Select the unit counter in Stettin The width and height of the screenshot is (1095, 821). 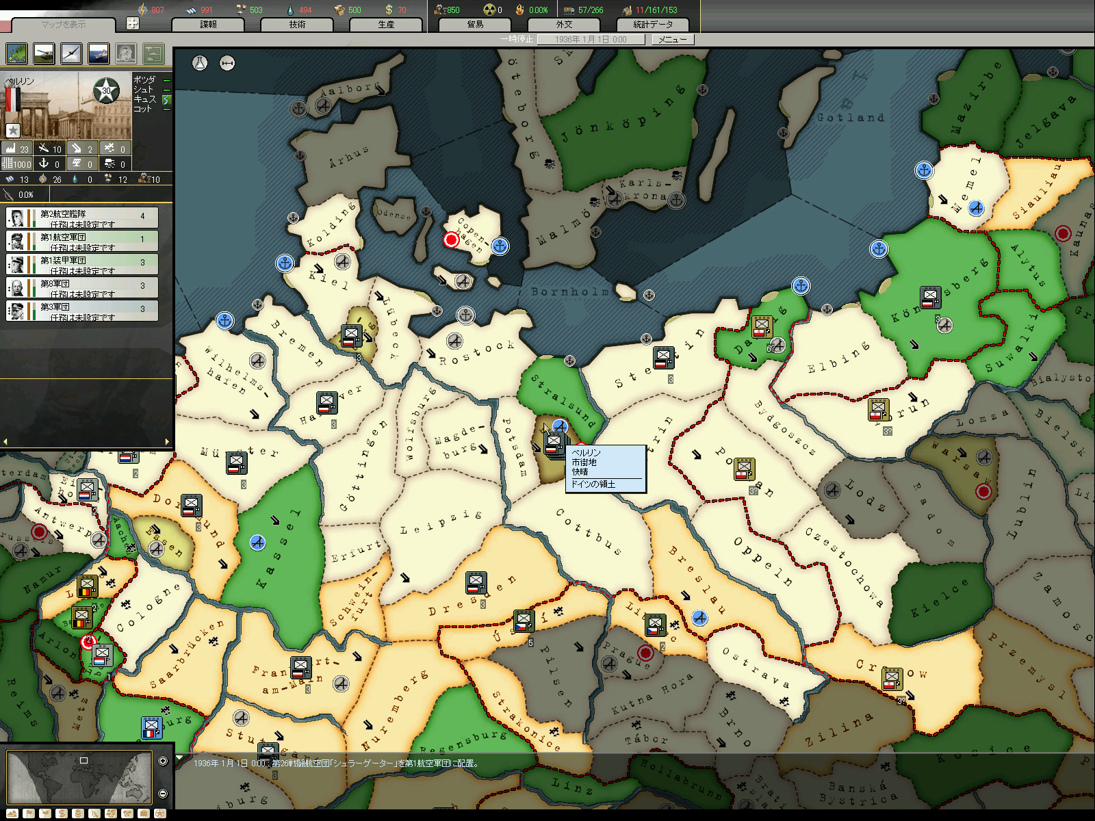click(x=663, y=358)
